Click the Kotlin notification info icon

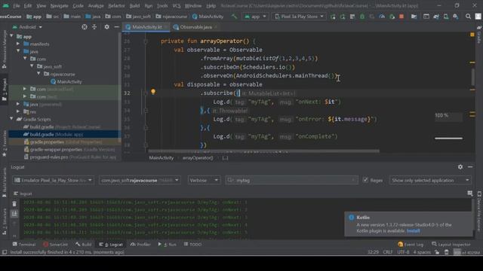pyautogui.click(x=351, y=218)
